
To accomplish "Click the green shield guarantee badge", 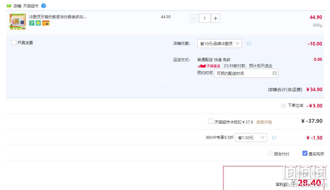I will point(38,23).
